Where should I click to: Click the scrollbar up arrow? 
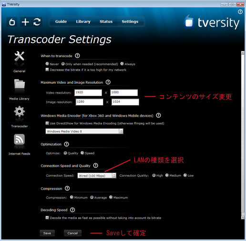tap(243, 53)
